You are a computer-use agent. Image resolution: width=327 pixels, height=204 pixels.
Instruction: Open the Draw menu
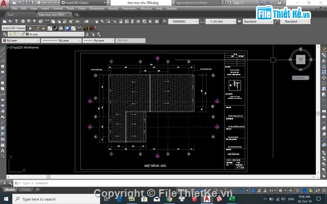82,9
